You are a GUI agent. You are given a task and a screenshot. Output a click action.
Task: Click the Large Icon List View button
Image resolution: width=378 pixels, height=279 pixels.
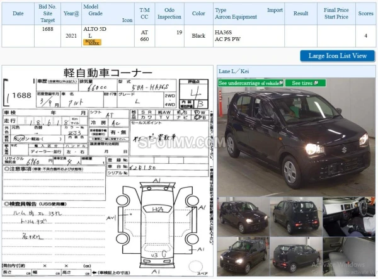[338, 56]
